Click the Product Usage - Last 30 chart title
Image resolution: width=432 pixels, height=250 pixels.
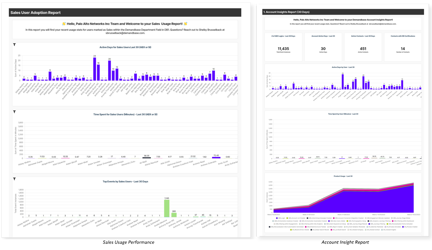[343, 176]
